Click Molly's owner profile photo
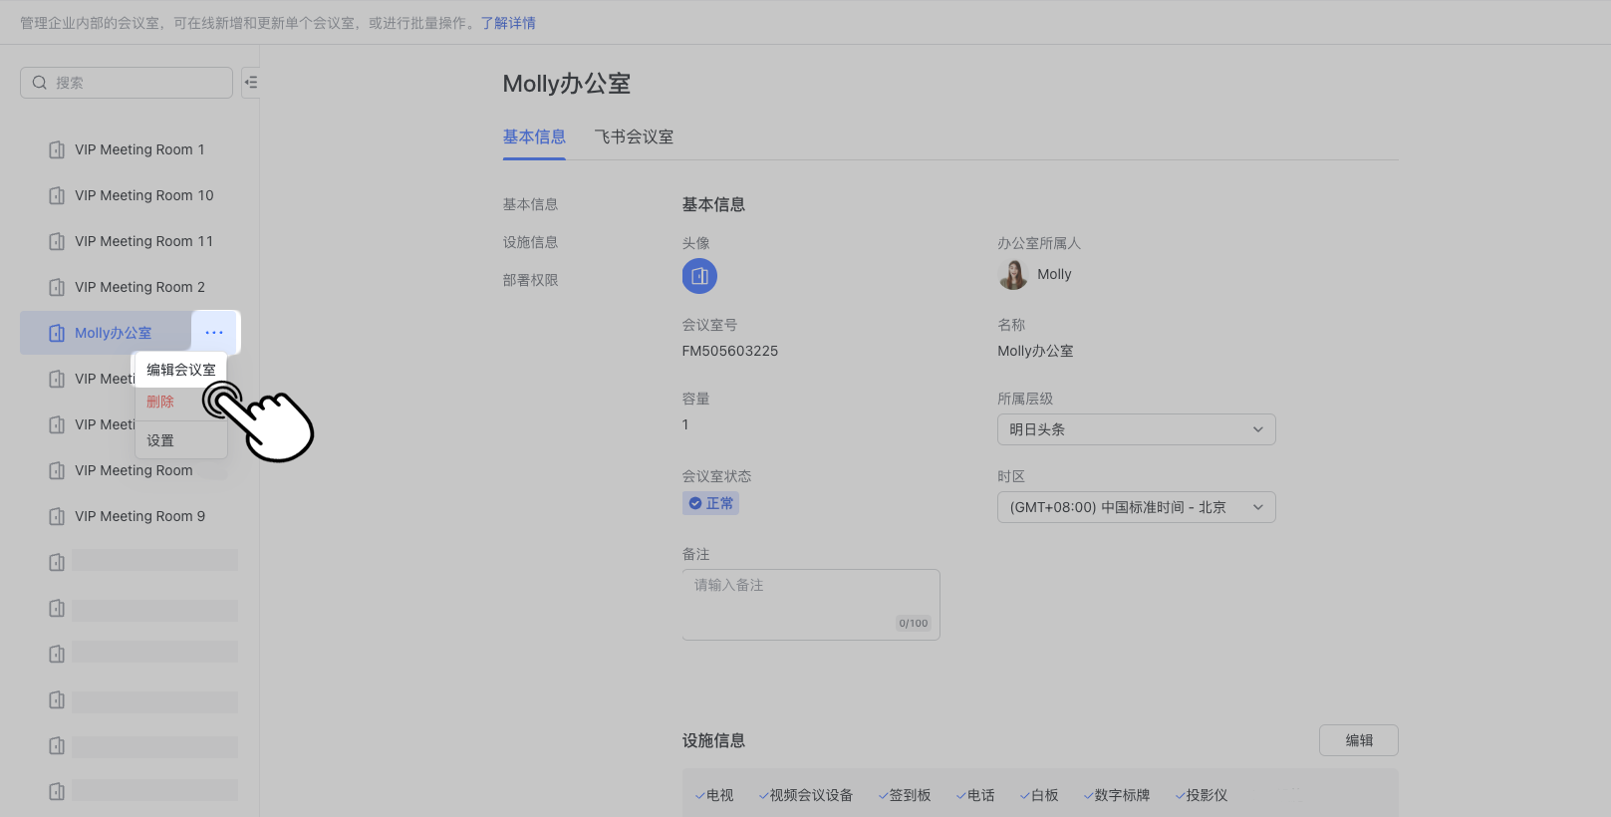1611x817 pixels. [1013, 275]
